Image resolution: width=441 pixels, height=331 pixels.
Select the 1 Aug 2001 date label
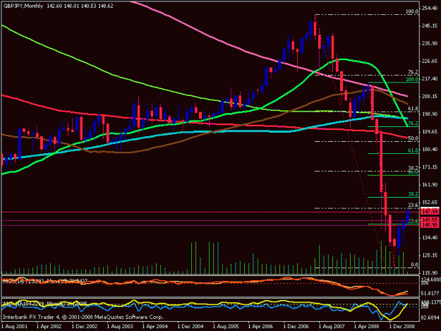click(x=14, y=327)
